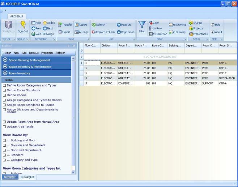Select the WKSTA-TECH cell
238x187 pixels.
pyautogui.click(x=227, y=78)
